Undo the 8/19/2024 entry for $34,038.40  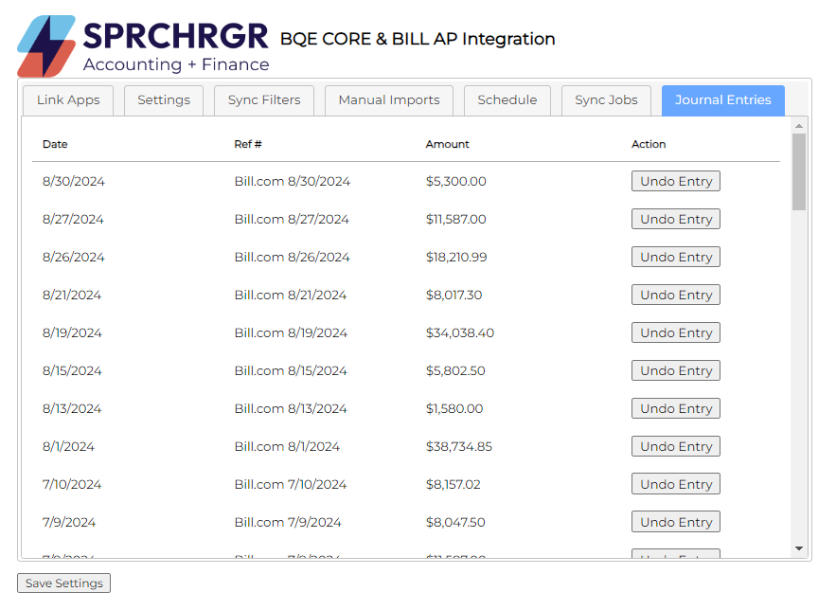(x=675, y=332)
